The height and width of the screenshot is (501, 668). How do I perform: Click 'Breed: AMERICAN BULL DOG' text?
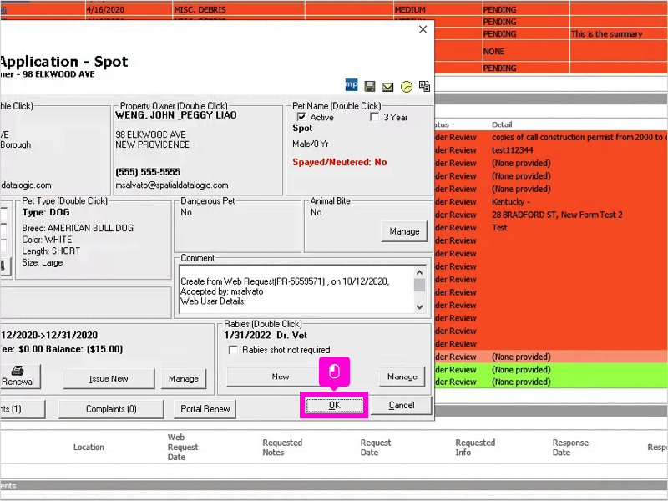tap(78, 228)
